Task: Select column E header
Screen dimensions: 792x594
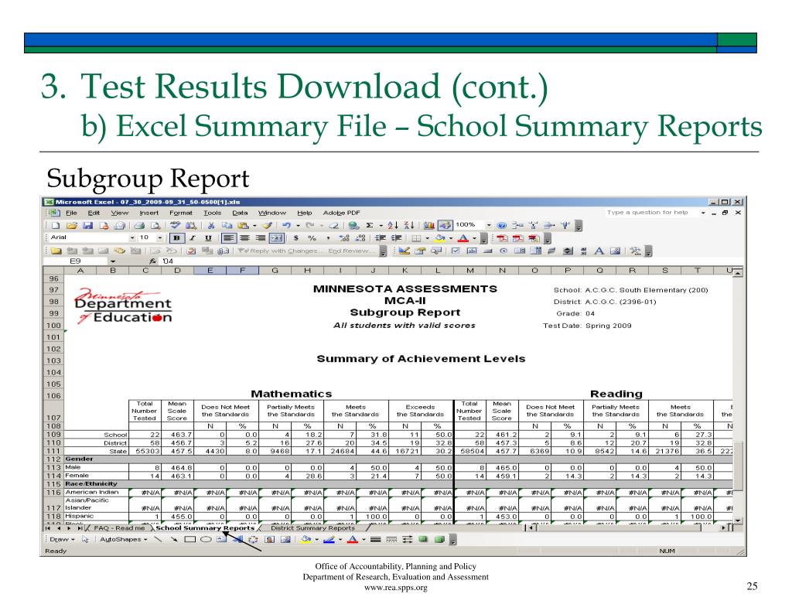Action: 210,271
